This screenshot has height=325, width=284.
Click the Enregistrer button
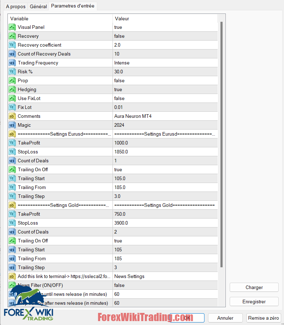pos(254,302)
